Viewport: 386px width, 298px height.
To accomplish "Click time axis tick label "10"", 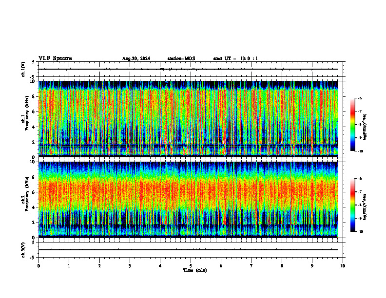I will (x=343, y=266).
